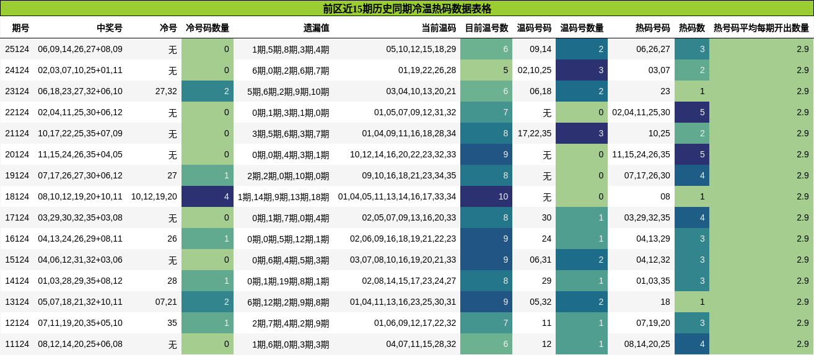
Task: Click warm codes 01,19,22,26,28
Action: tap(427, 70)
